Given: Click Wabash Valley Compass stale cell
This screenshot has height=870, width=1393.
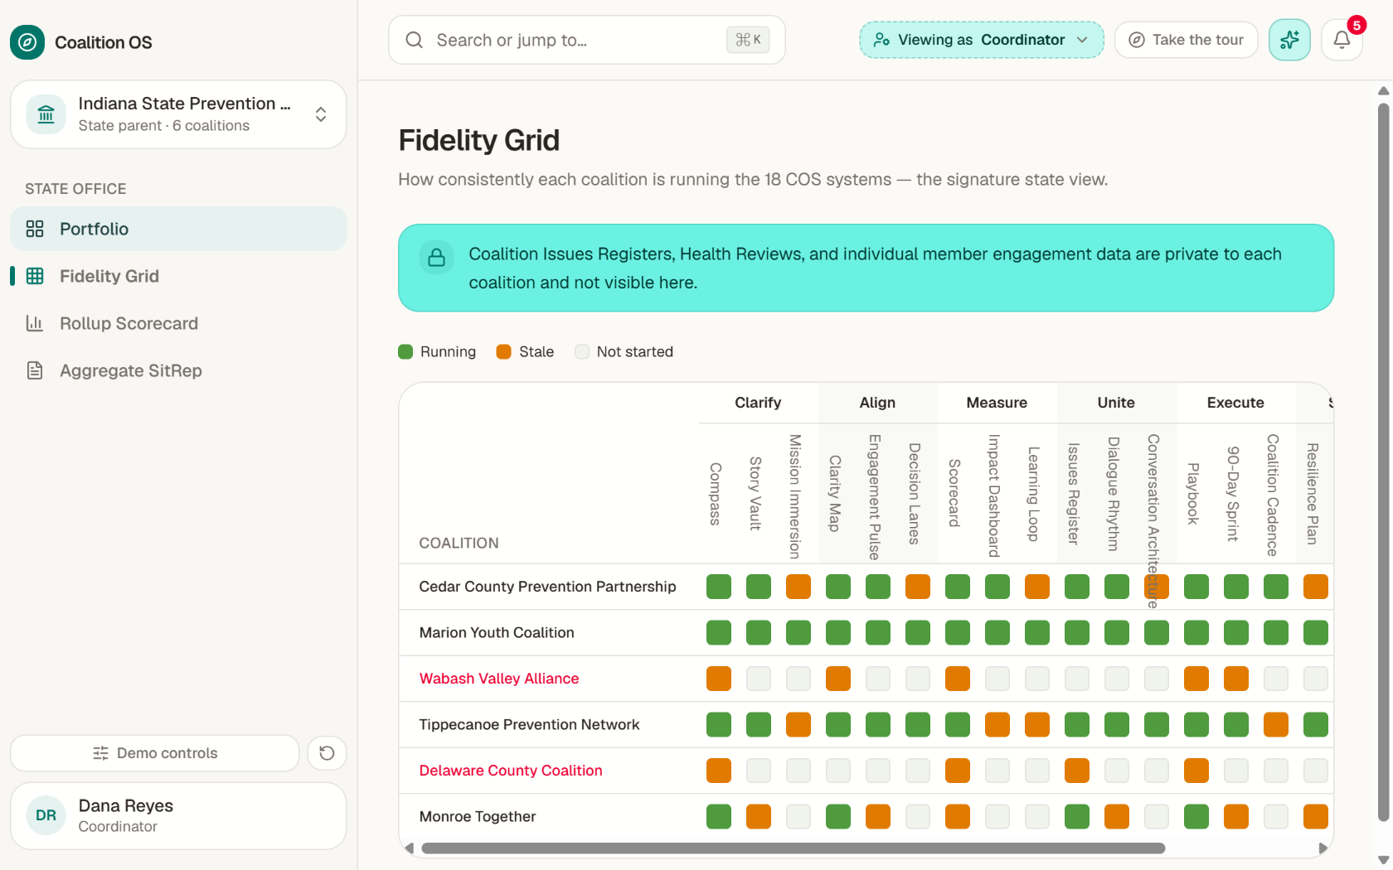Looking at the screenshot, I should pos(719,679).
